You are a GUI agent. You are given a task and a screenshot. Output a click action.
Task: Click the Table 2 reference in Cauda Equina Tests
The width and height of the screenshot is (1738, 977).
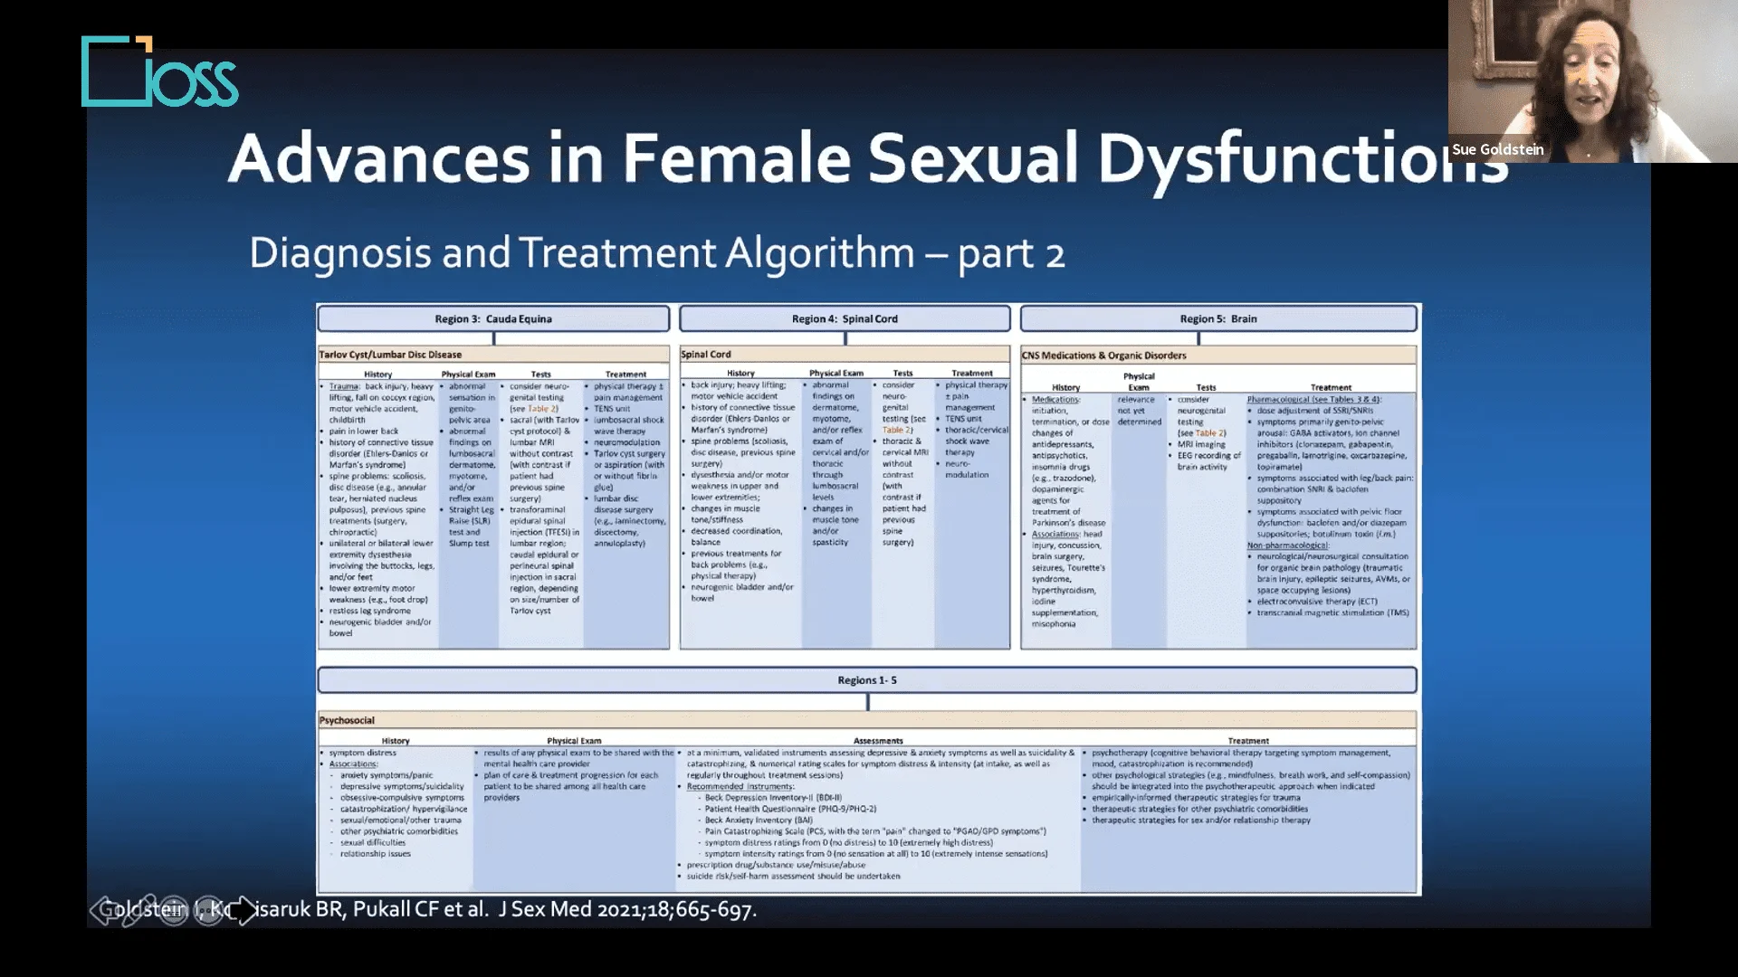click(541, 409)
